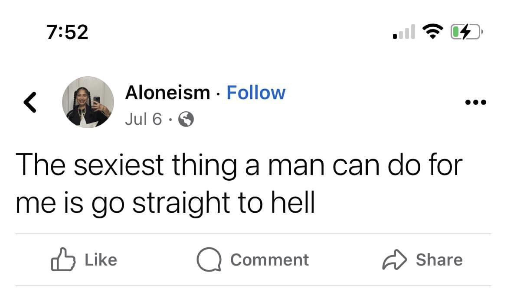Open the three-dot post options menu
This screenshot has height=292, width=507.
point(475,102)
